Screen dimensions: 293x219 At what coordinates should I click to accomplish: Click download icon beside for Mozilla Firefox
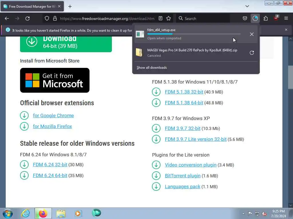[x=24, y=126]
